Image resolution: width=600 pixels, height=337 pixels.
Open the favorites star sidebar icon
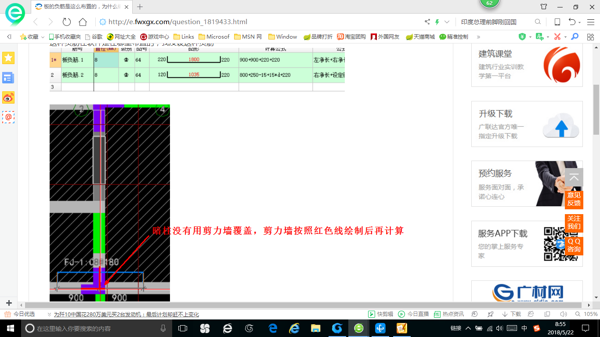coord(8,57)
